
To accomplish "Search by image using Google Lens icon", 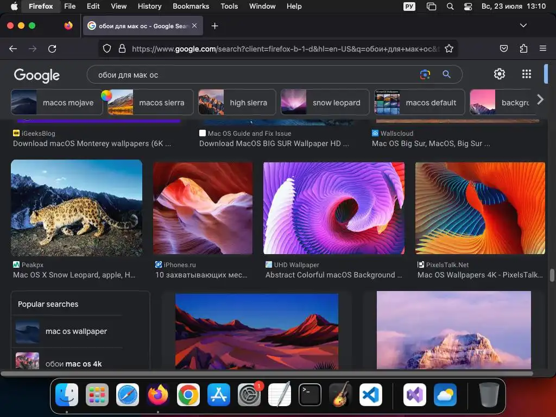I will coord(425,74).
